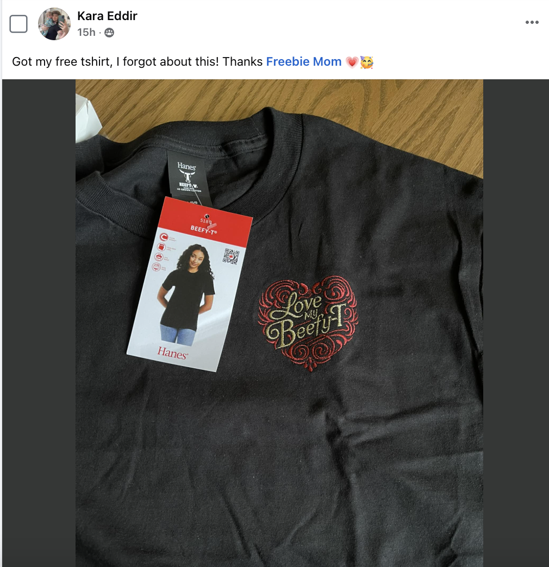
Task: Click the QR code on the hang tag
Action: point(231,256)
